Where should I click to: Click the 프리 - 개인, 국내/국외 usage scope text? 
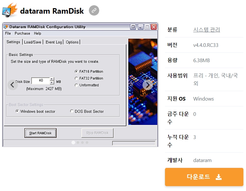point(215,79)
